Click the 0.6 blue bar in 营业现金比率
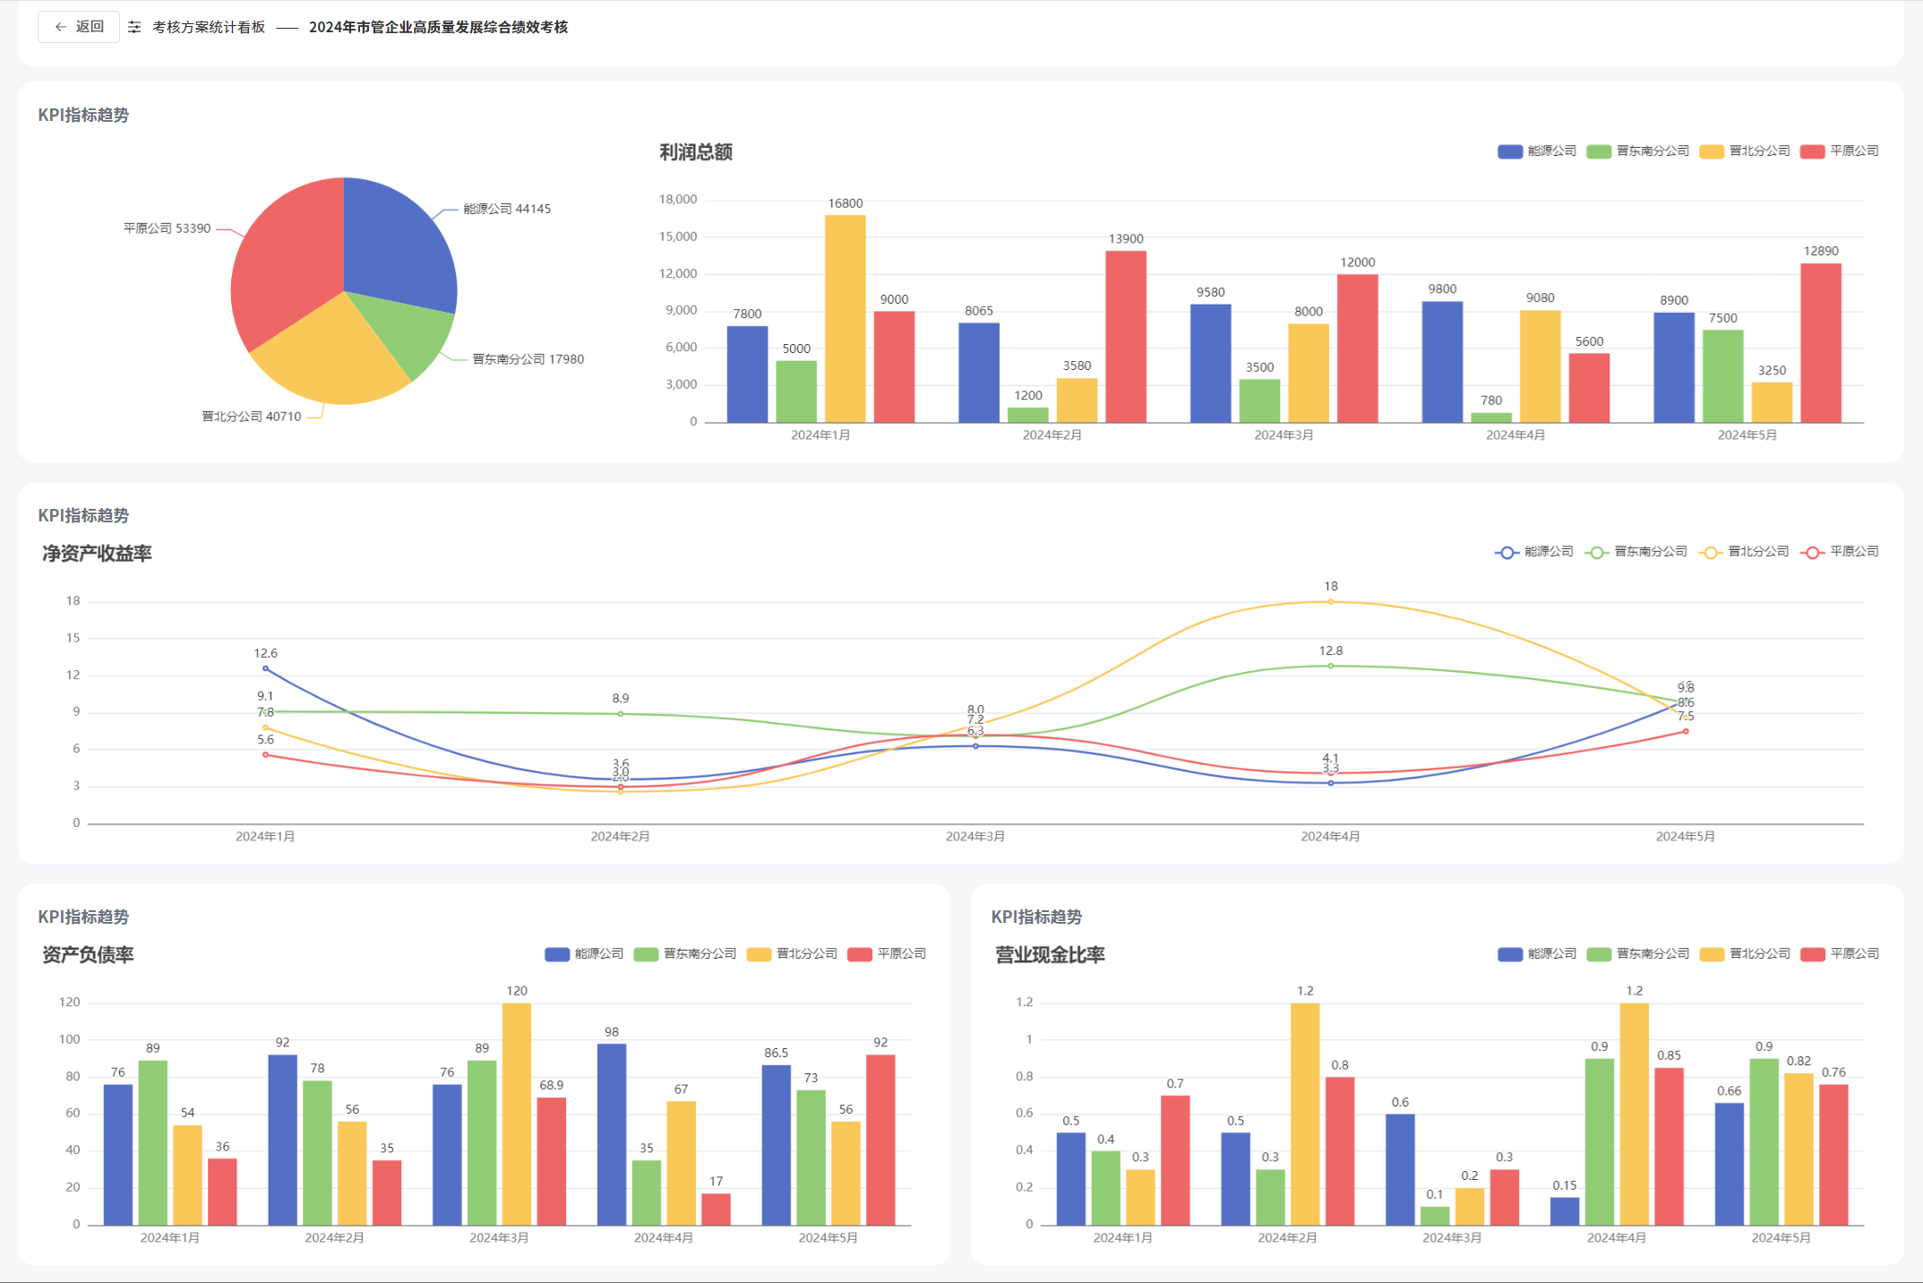 click(1400, 1170)
